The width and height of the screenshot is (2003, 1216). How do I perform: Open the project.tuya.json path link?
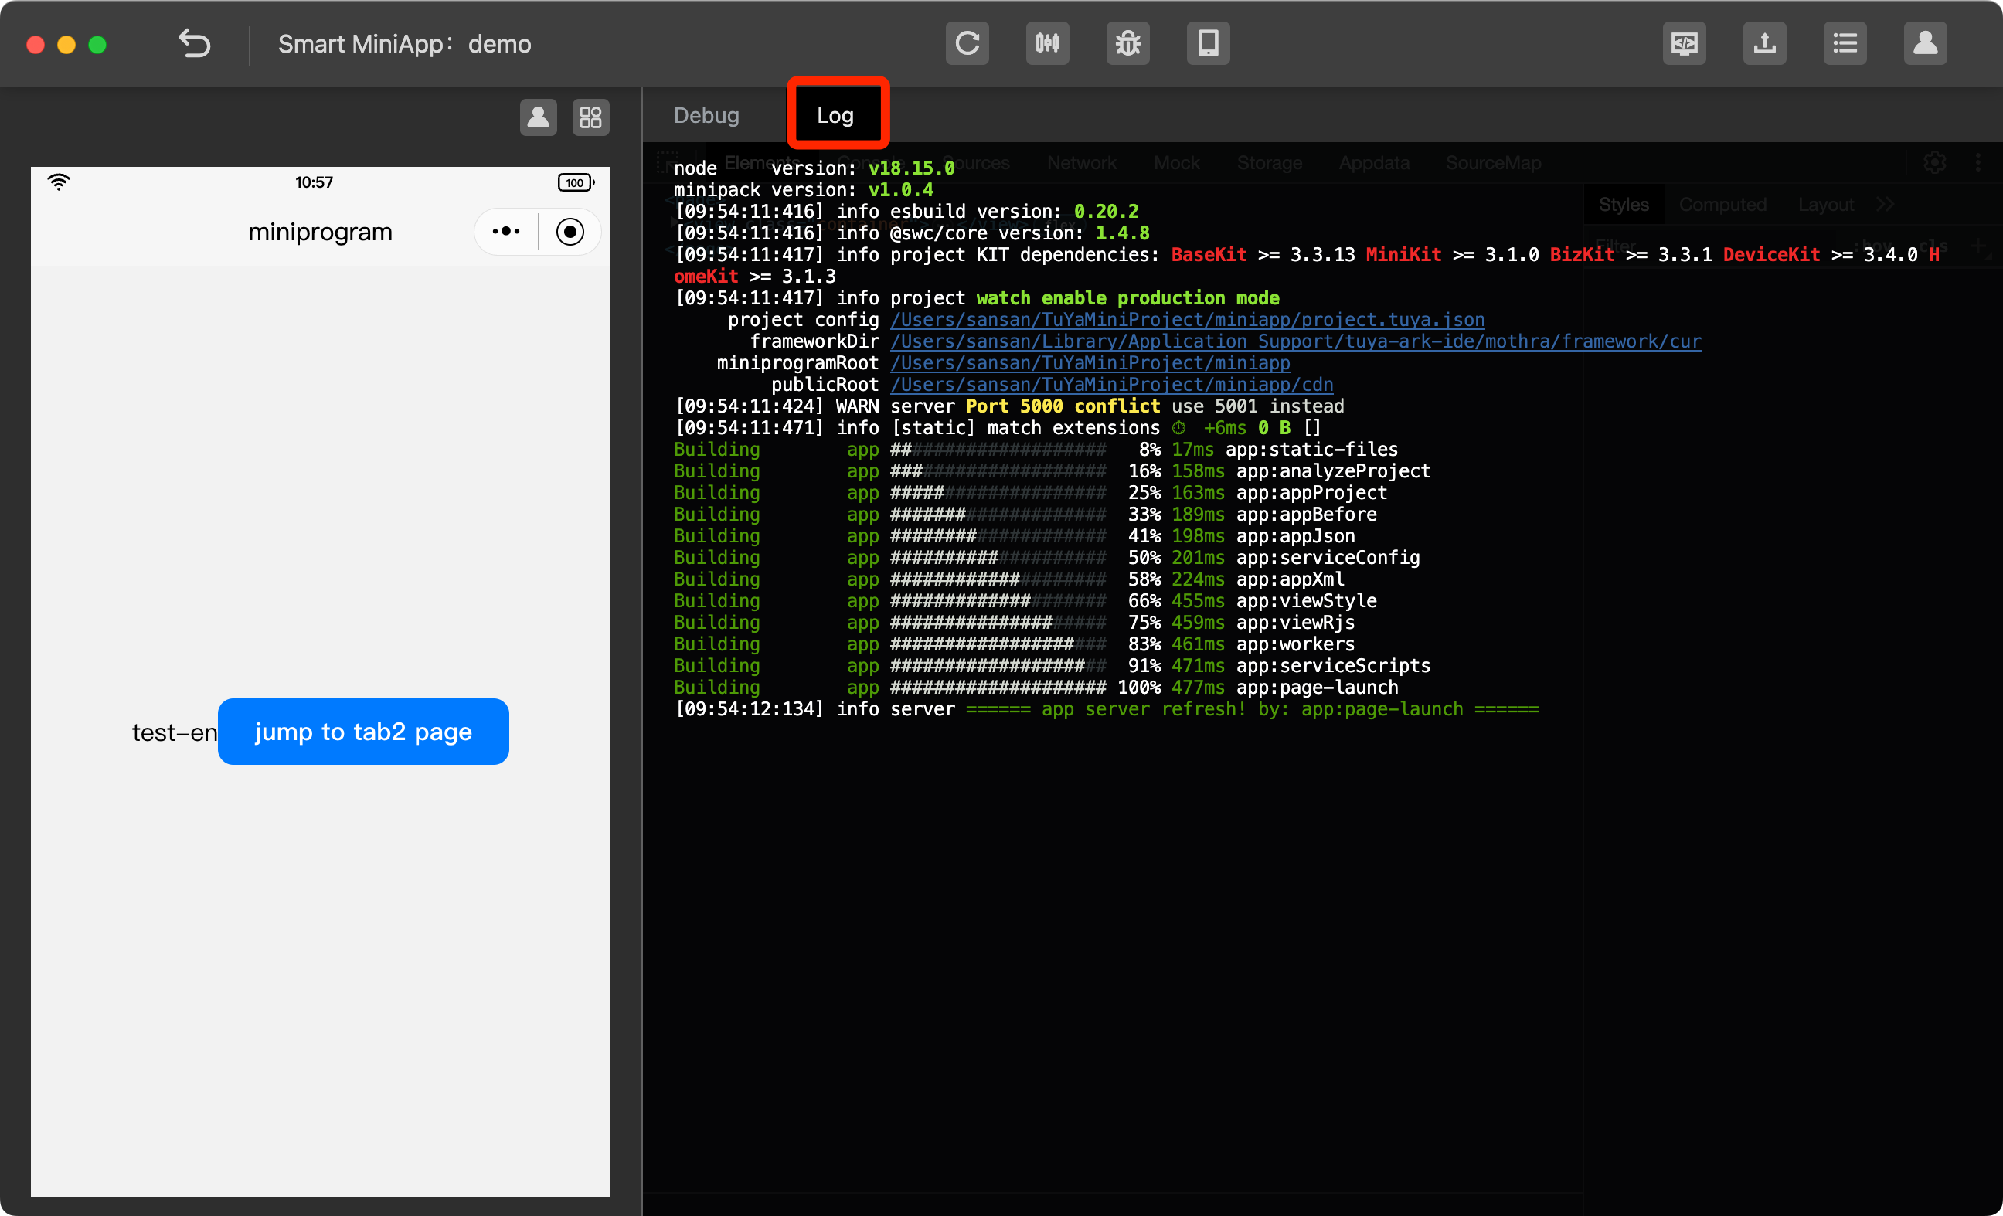pos(1187,321)
